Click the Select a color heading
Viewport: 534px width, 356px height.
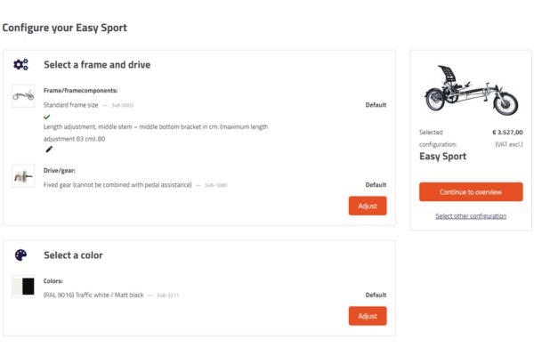(x=73, y=255)
